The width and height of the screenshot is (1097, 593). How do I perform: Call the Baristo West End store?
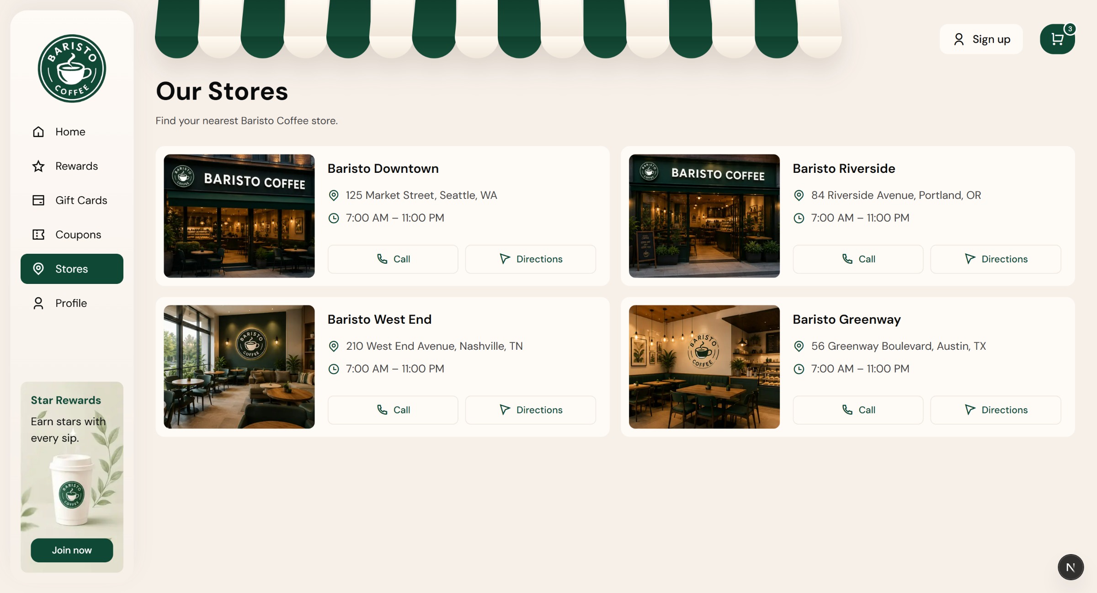(393, 410)
